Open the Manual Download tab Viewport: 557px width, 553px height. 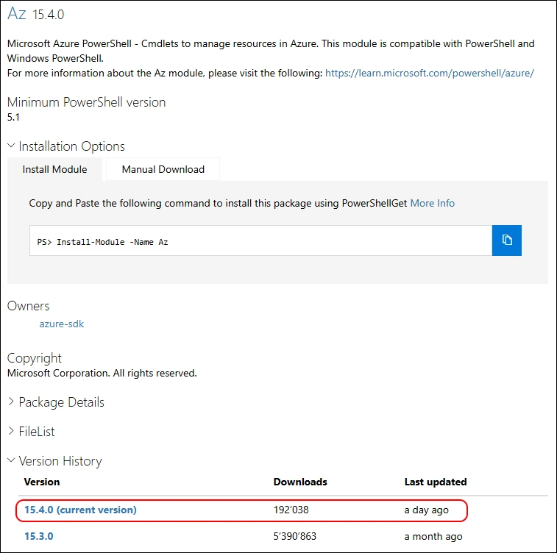tap(163, 169)
